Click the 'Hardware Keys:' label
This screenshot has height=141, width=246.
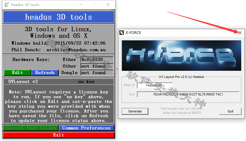(31, 59)
